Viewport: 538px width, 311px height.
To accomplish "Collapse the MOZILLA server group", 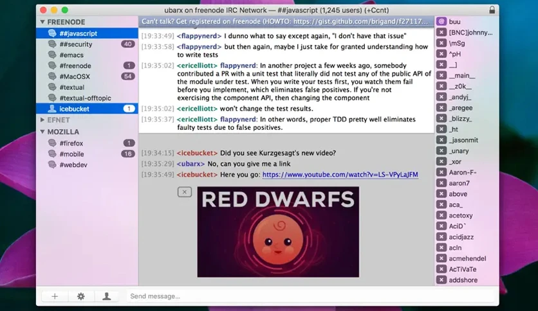I will tap(42, 132).
